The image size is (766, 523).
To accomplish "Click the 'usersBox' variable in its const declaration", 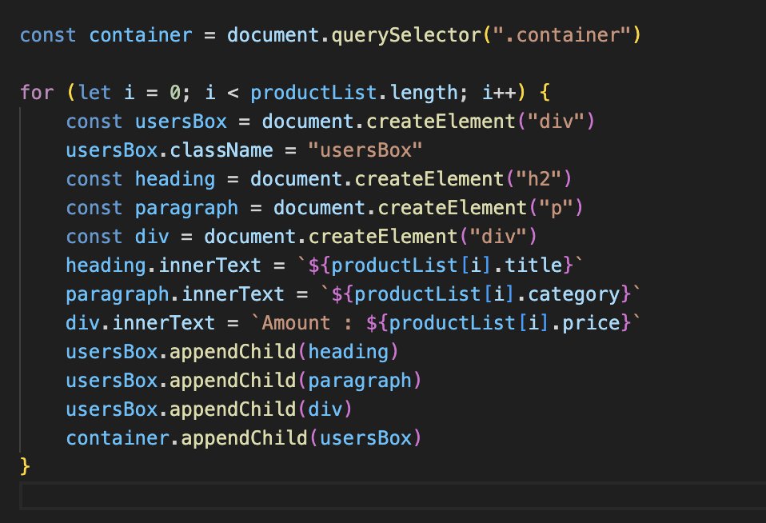I will coord(181,122).
